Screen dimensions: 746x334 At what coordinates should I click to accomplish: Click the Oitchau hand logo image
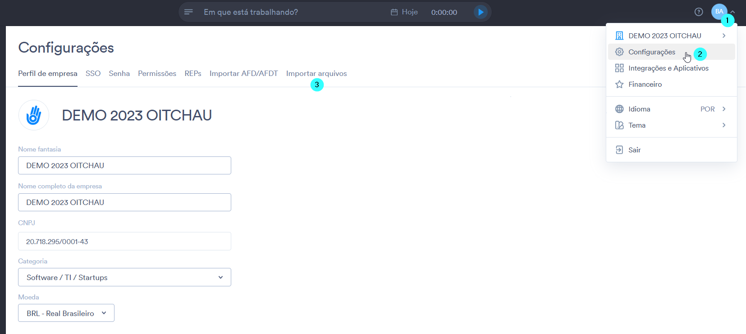pyautogui.click(x=34, y=115)
